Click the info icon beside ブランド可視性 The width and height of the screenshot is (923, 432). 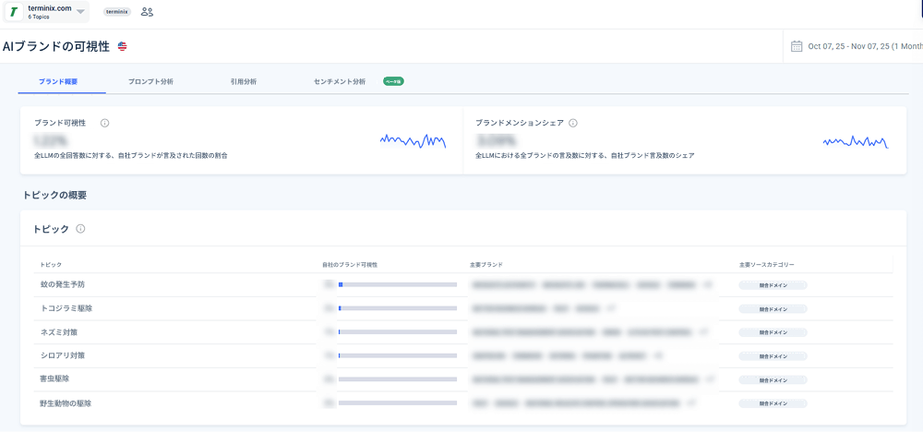click(x=105, y=123)
